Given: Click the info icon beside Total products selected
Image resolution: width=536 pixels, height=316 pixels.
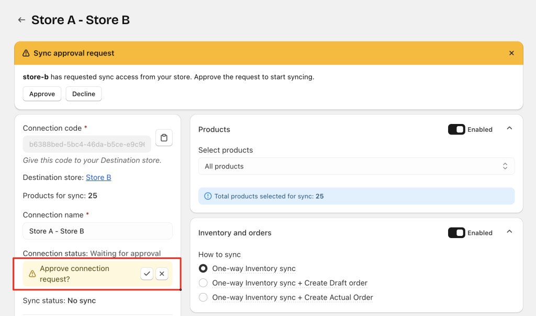Looking at the screenshot, I should [x=208, y=197].
